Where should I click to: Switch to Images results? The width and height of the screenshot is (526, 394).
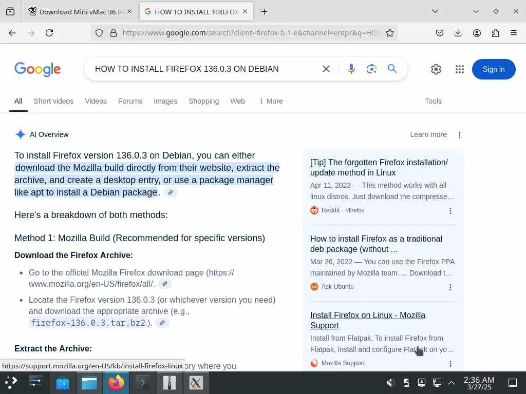165,101
